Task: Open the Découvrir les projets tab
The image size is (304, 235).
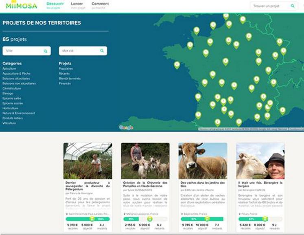Action: 55,6
